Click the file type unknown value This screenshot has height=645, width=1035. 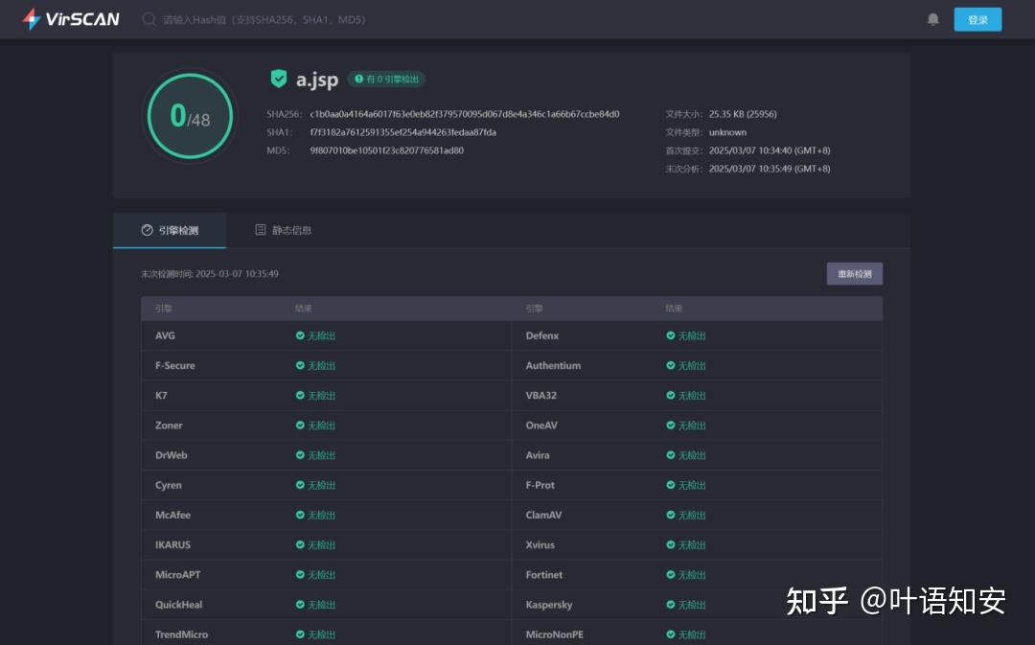coord(727,132)
